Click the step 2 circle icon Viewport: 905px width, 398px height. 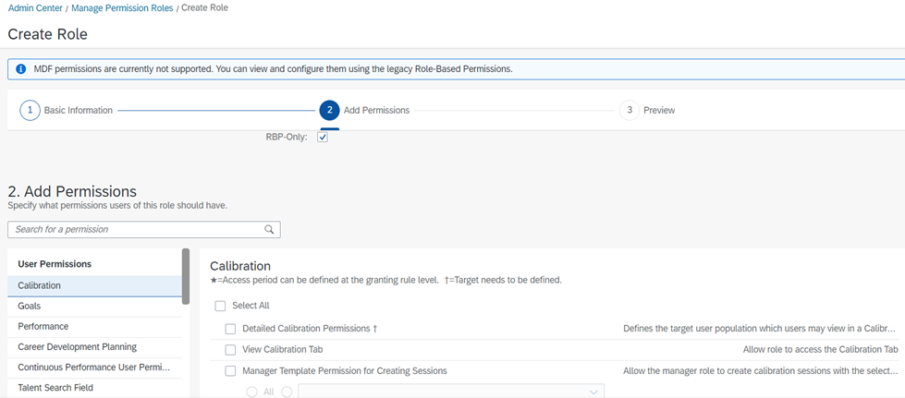[330, 110]
